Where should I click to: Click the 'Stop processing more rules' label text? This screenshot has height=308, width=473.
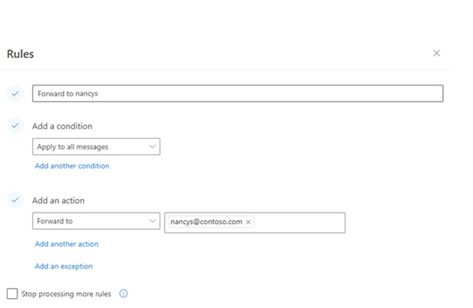click(x=66, y=294)
